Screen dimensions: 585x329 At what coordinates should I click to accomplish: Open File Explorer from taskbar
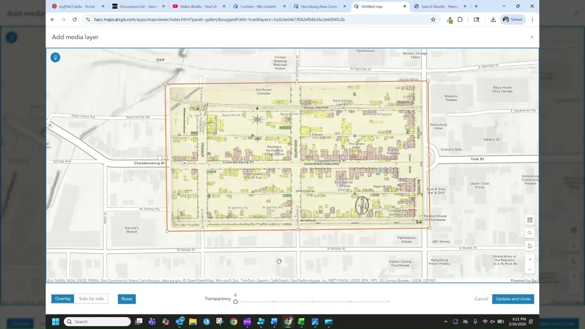pyautogui.click(x=193, y=322)
